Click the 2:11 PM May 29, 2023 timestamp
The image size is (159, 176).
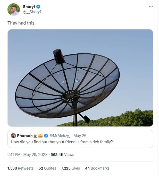[x=28, y=155]
